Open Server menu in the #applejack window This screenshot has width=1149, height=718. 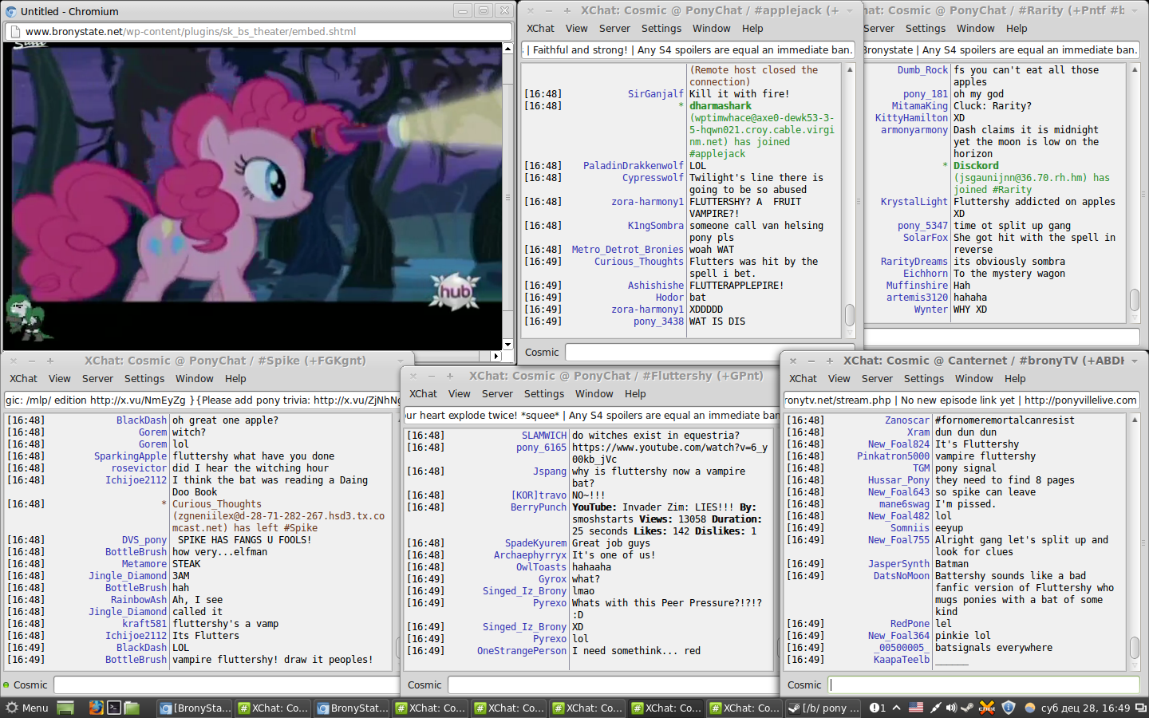point(614,29)
